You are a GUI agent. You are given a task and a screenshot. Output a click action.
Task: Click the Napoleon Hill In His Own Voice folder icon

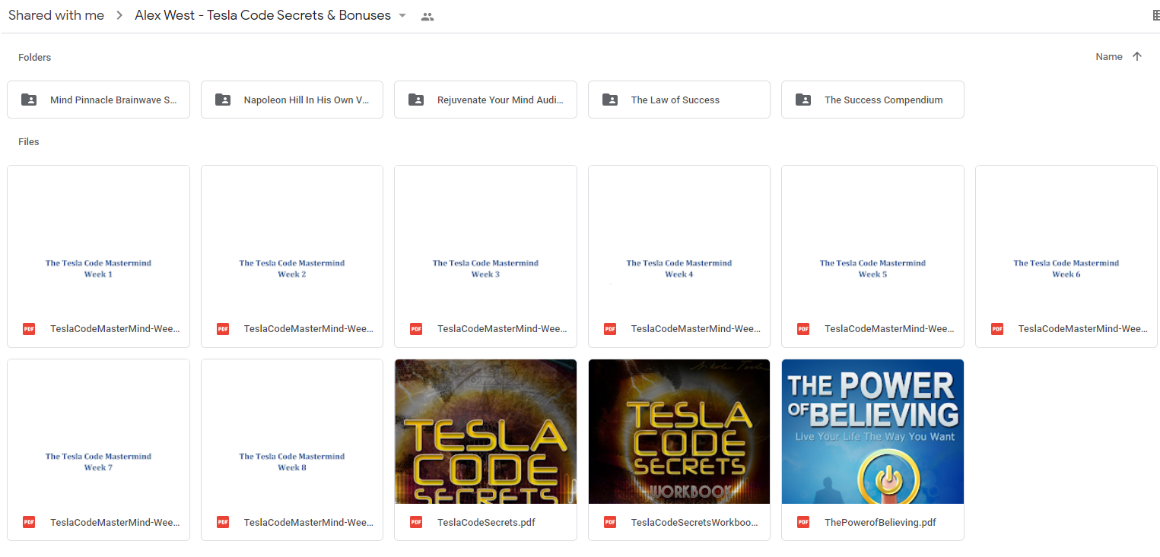(x=223, y=100)
